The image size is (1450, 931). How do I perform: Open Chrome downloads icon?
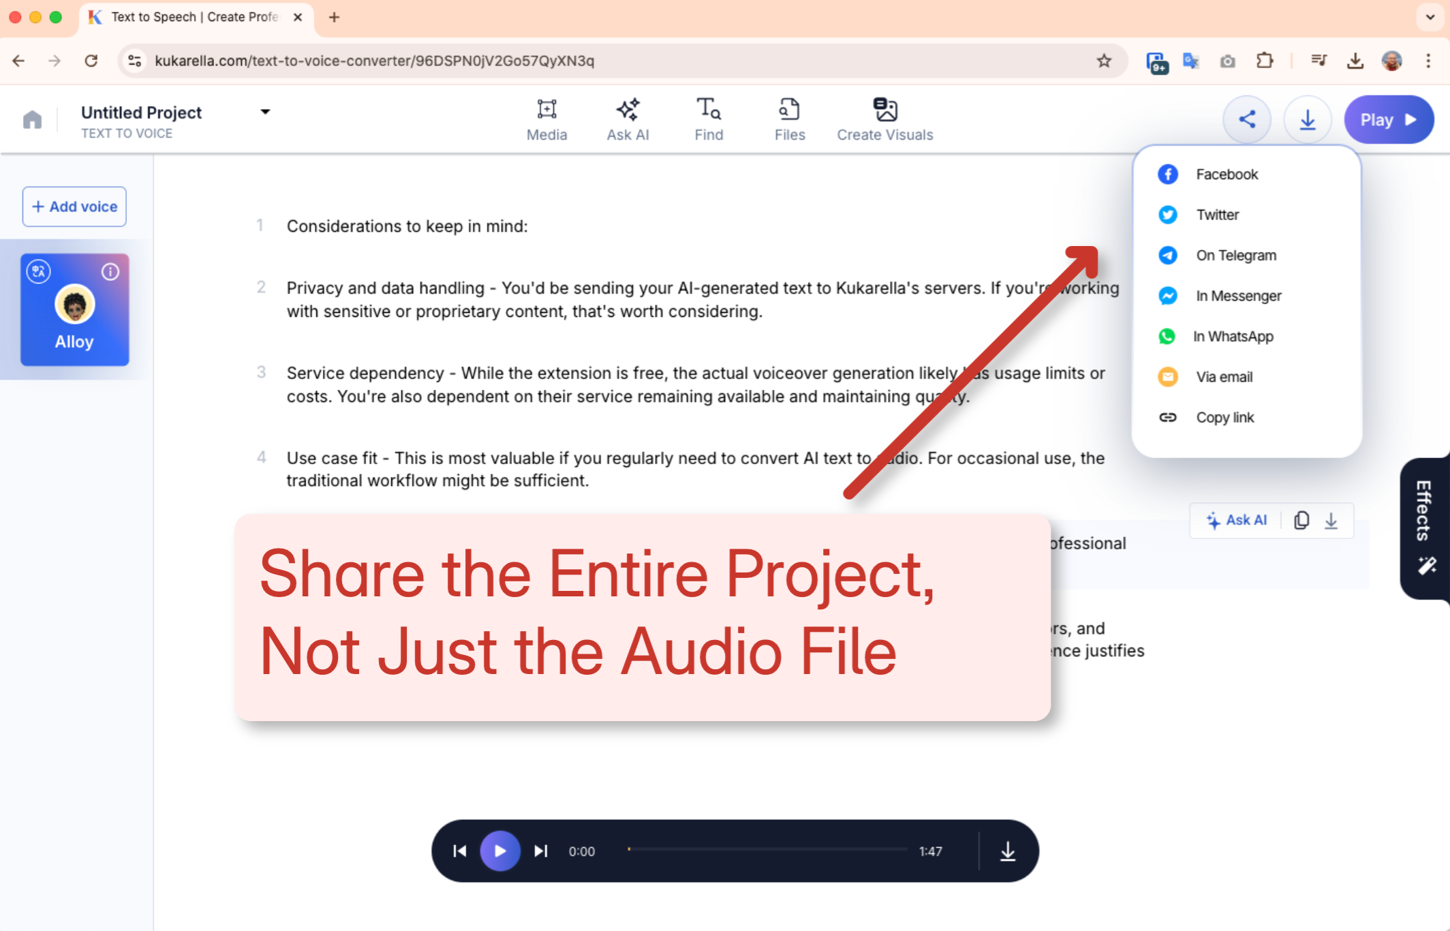click(x=1355, y=61)
